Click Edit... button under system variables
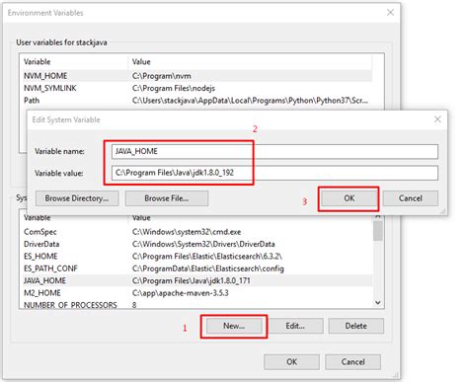Image resolution: width=468 pixels, height=382 pixels. tap(295, 326)
